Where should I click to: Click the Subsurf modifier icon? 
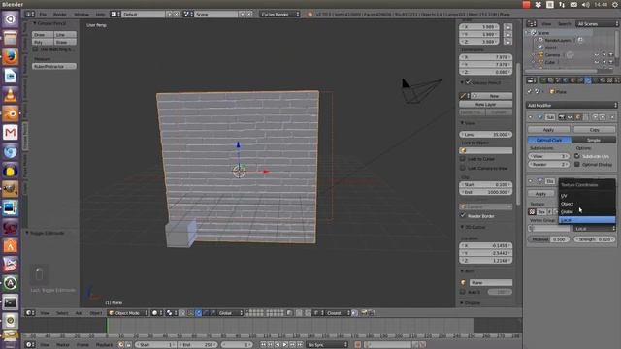pyautogui.click(x=540, y=117)
